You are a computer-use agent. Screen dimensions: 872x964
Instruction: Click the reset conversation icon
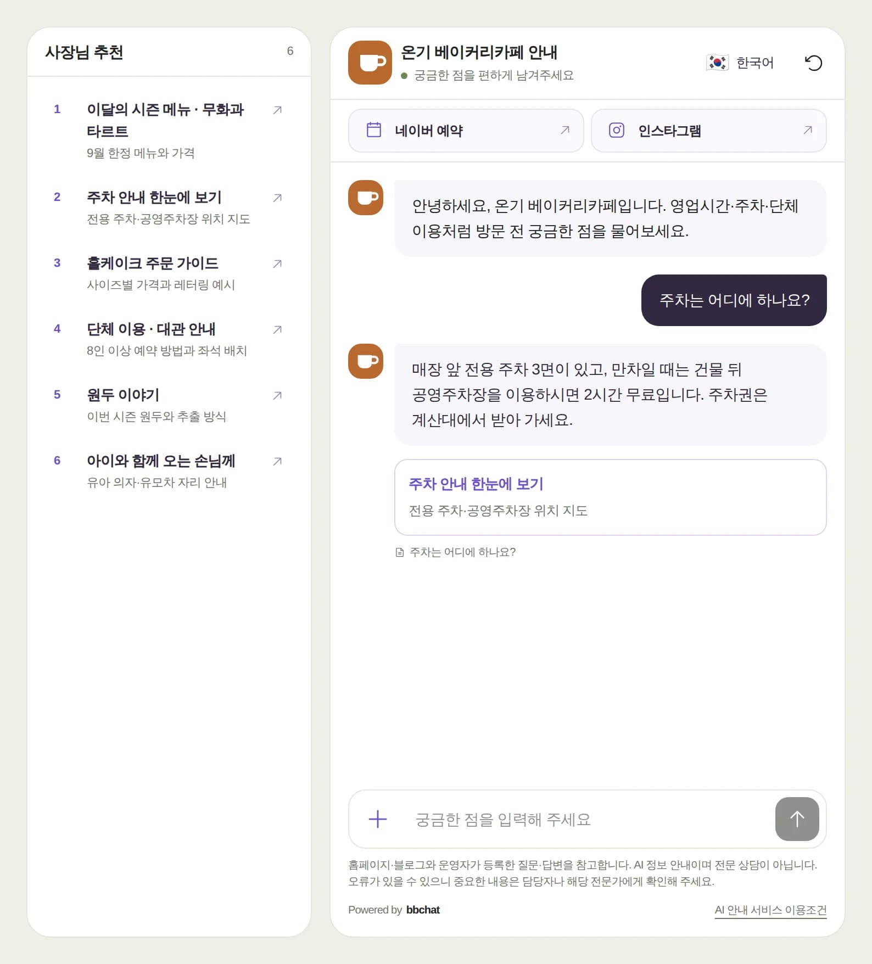coord(813,63)
